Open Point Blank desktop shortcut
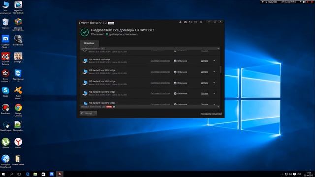The width and height of the screenshot is (315, 177). [18, 40]
